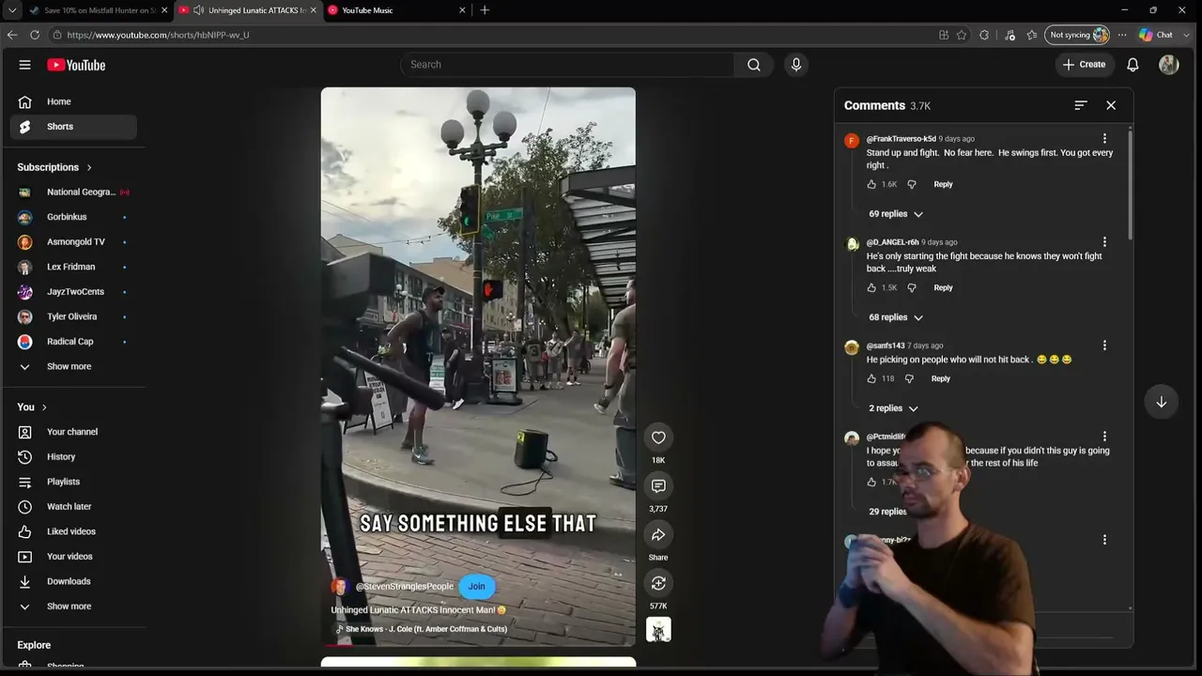The image size is (1202, 676).
Task: Close the Comments panel
Action: tap(1111, 105)
